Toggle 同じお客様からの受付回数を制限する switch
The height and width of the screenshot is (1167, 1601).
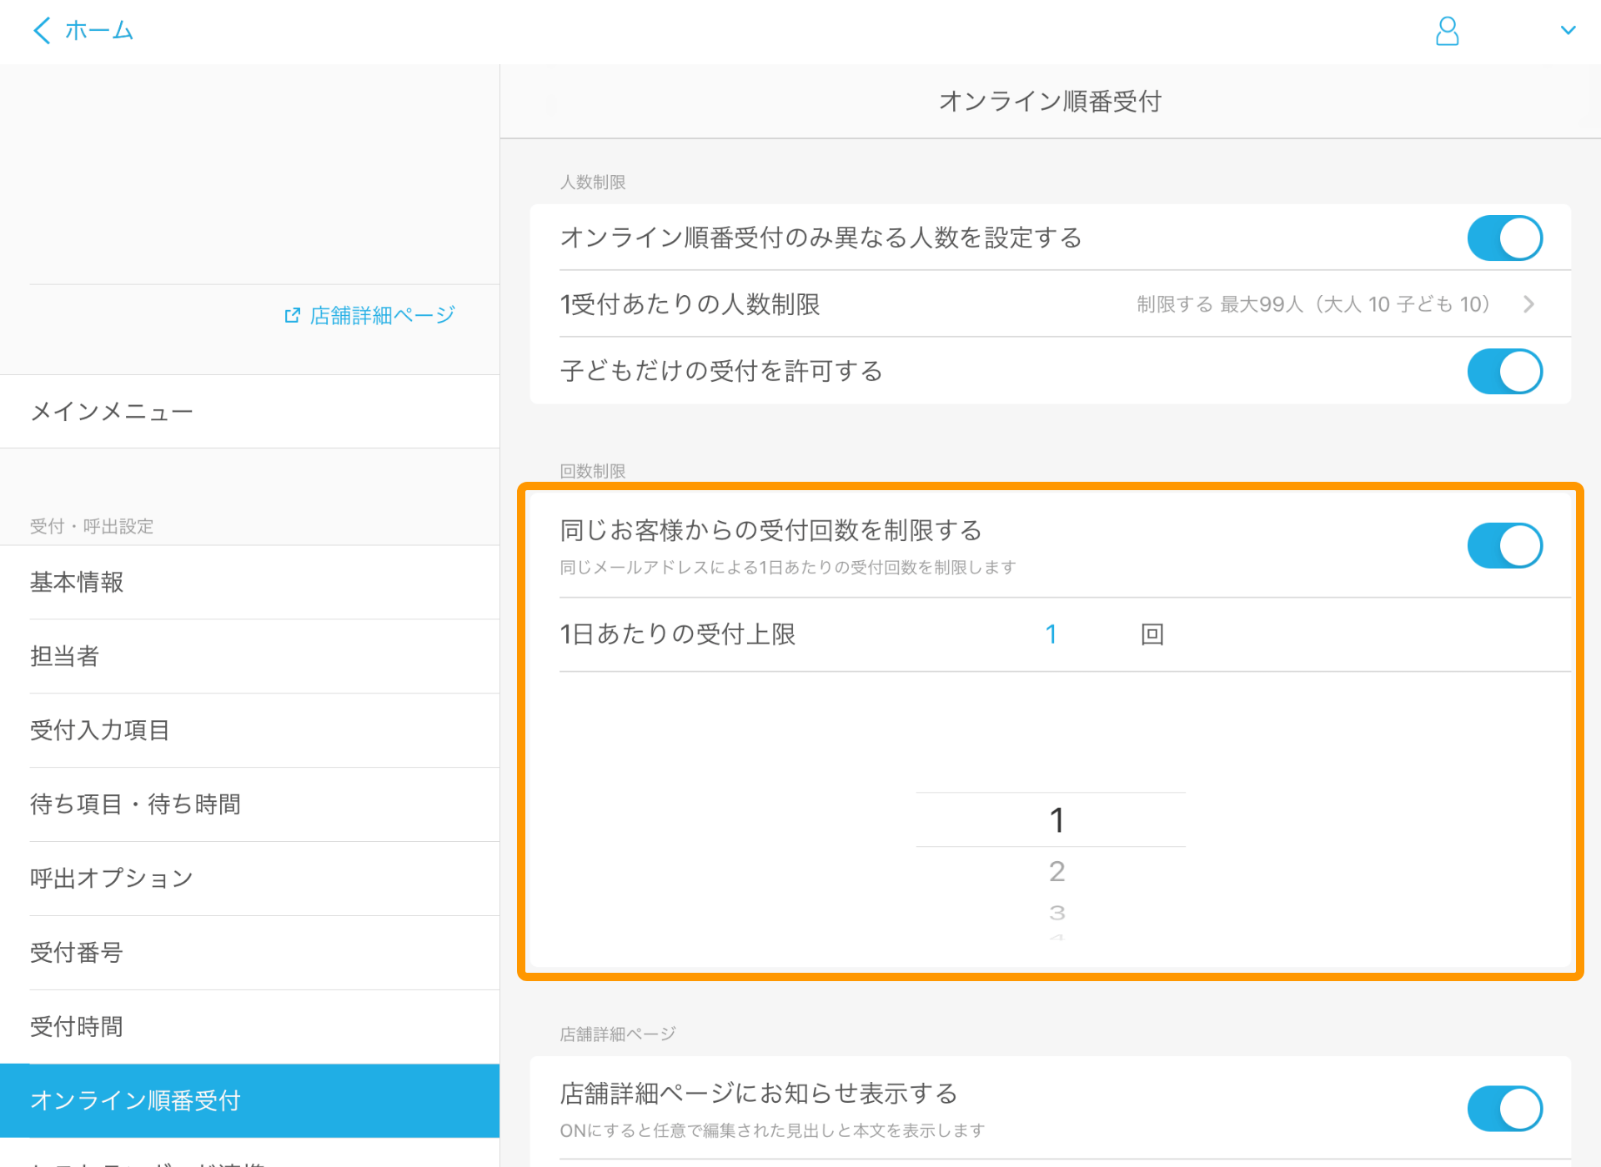click(1505, 543)
